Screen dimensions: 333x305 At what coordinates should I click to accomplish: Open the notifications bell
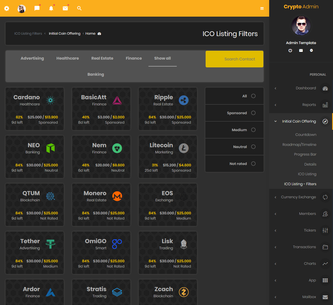click(x=51, y=8)
